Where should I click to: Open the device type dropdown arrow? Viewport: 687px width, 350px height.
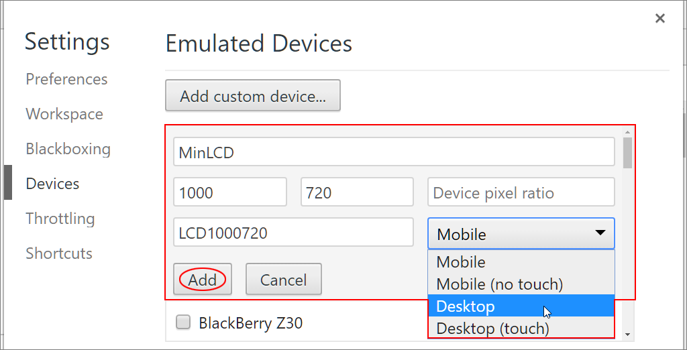(600, 233)
